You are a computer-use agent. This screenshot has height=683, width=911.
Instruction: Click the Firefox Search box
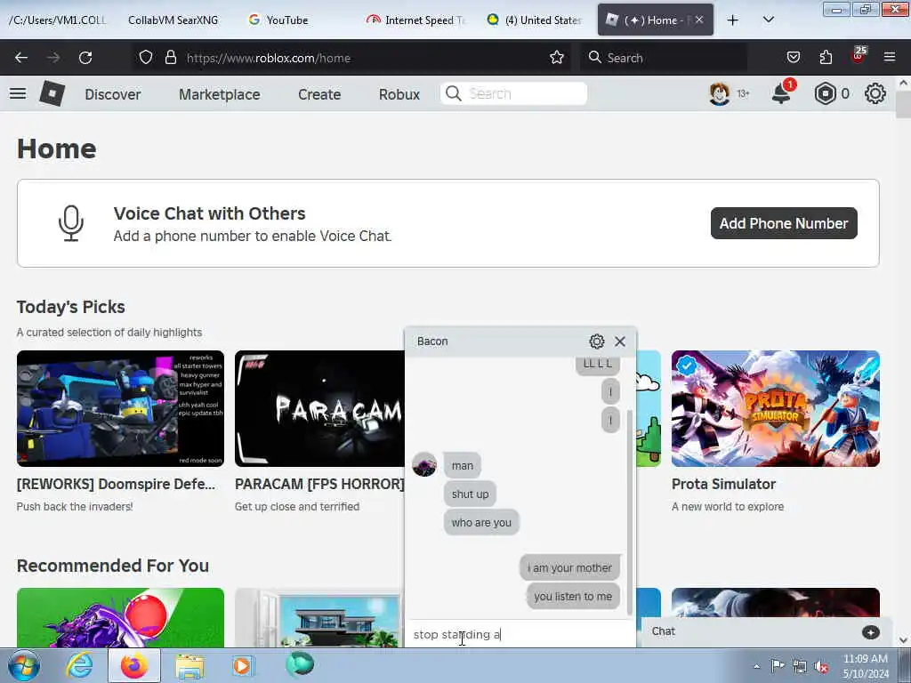click(x=664, y=58)
